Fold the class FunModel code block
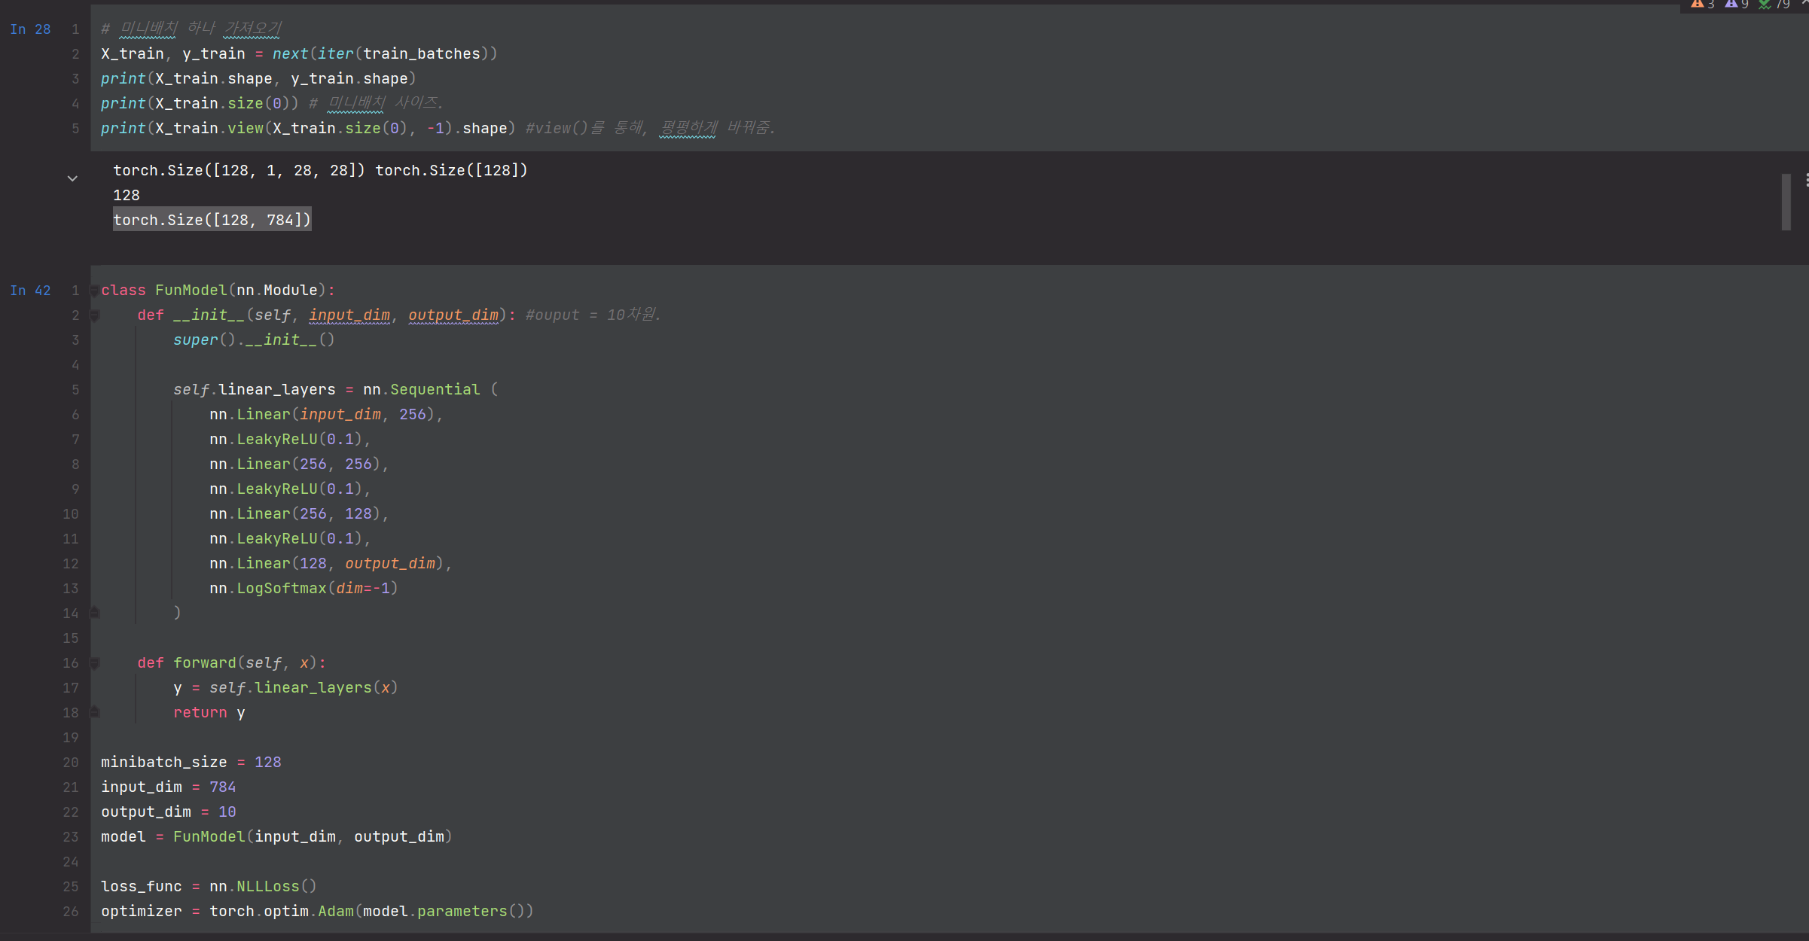1809x941 pixels. pos(95,291)
